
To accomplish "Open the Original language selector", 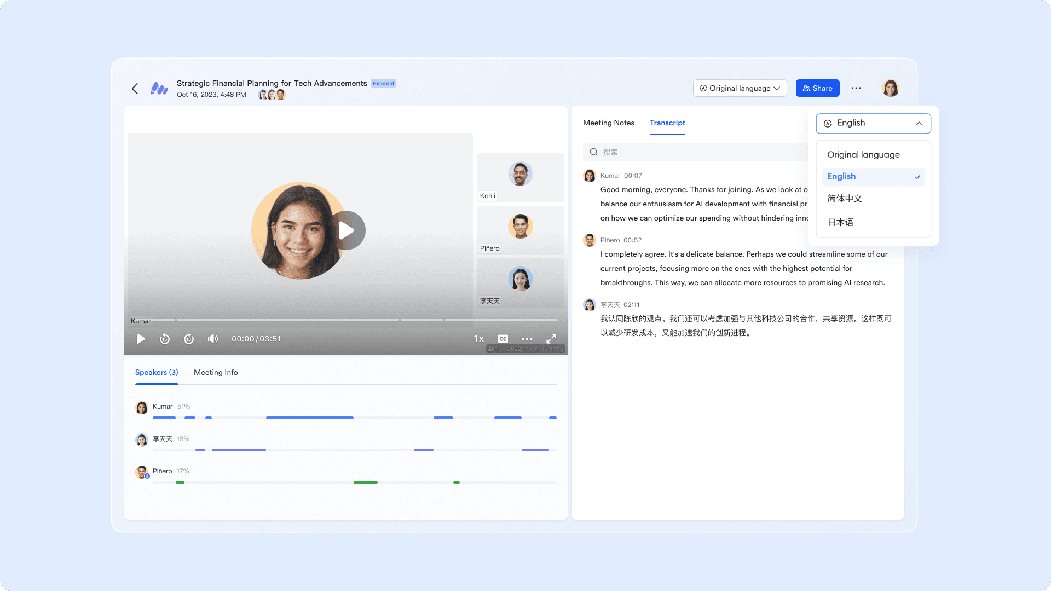I will (740, 88).
